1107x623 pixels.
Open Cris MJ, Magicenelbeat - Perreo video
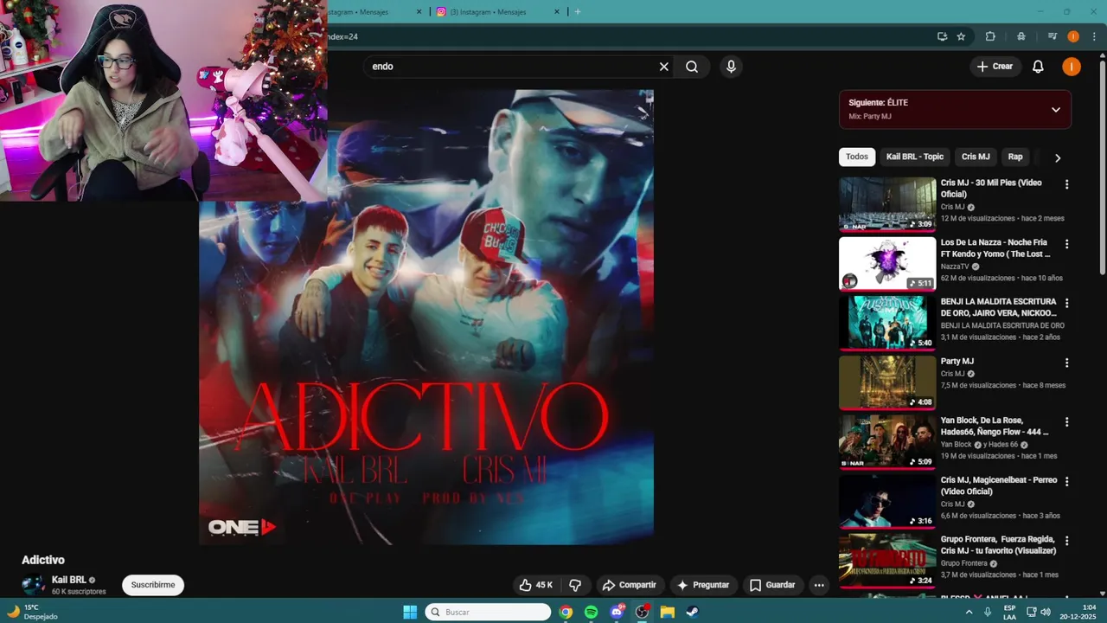(887, 501)
